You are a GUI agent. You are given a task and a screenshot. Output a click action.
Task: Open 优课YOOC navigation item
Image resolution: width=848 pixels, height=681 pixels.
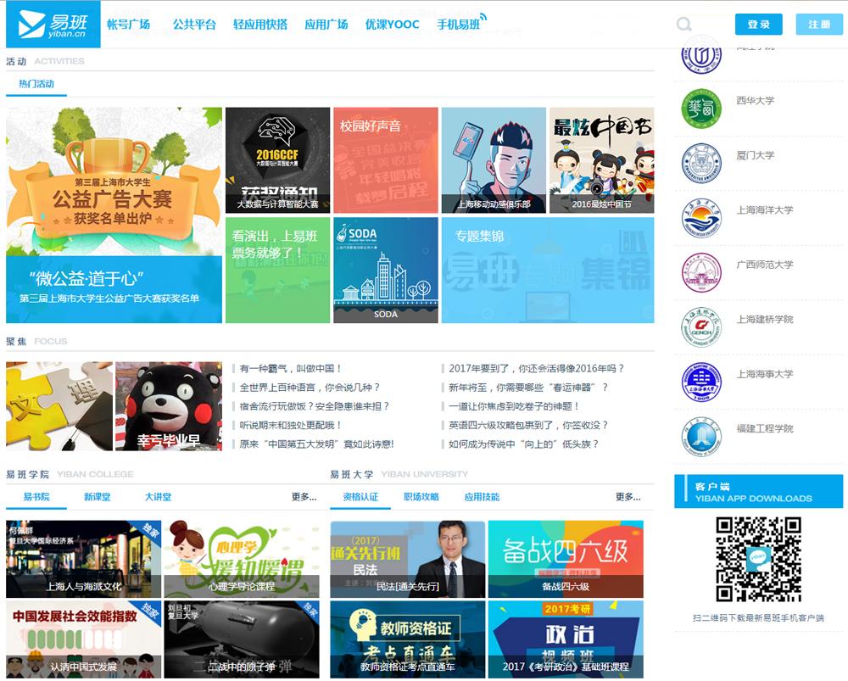pos(392,25)
